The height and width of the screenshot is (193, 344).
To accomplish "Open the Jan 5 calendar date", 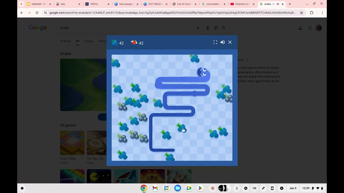I will pyautogui.click(x=293, y=188).
